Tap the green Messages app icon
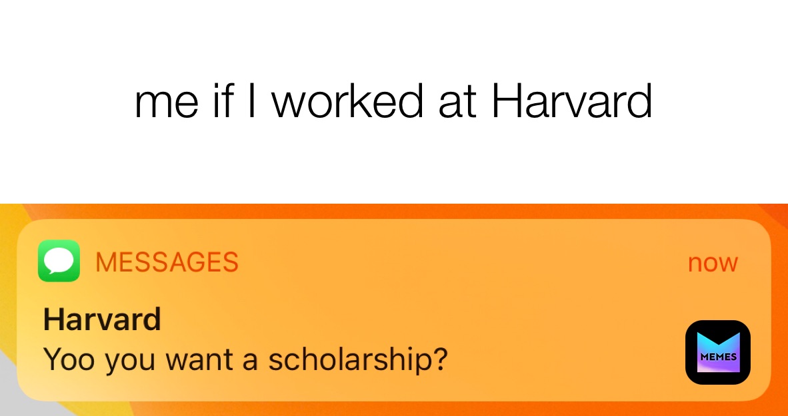Image resolution: width=788 pixels, height=416 pixels. click(x=59, y=261)
